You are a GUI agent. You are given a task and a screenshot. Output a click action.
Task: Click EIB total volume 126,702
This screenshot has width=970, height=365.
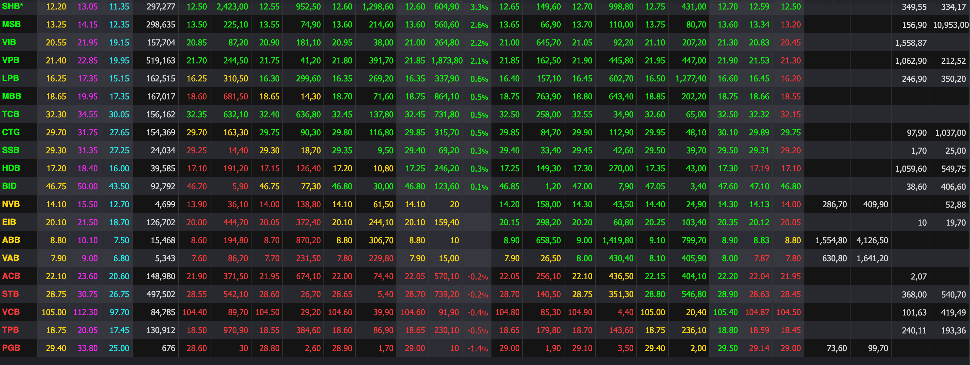[161, 223]
